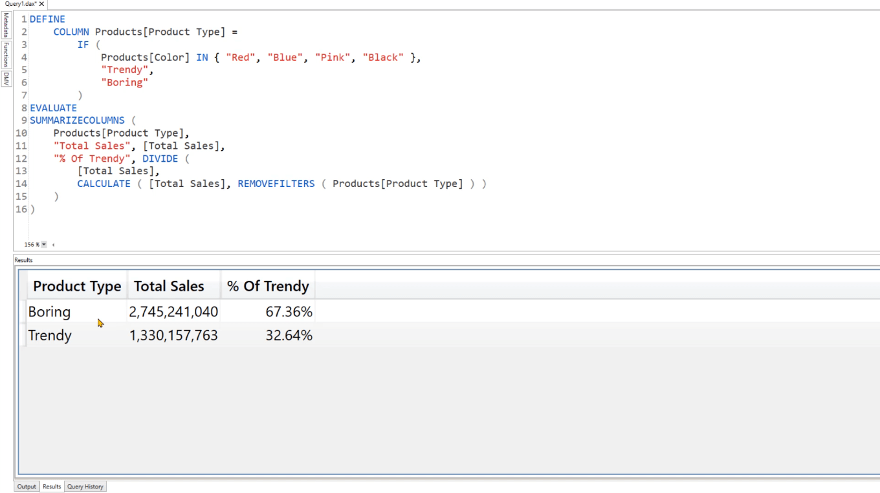Select the Trendy cell in results grid
The width and height of the screenshot is (880, 493).
tap(76, 335)
